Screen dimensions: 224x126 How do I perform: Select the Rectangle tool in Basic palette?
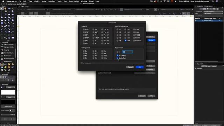point(9,14)
